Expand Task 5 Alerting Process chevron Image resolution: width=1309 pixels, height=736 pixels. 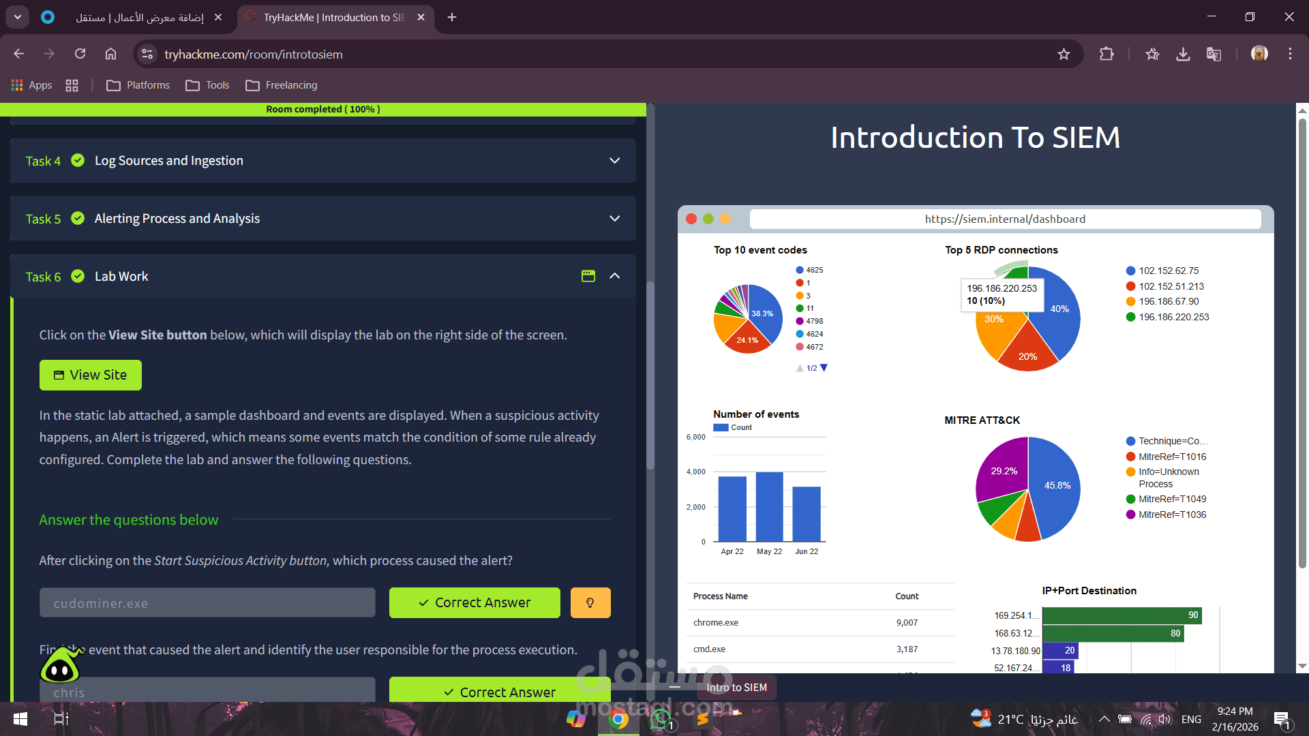(614, 219)
